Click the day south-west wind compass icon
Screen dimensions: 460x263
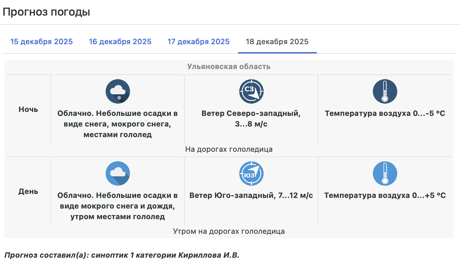251,173
